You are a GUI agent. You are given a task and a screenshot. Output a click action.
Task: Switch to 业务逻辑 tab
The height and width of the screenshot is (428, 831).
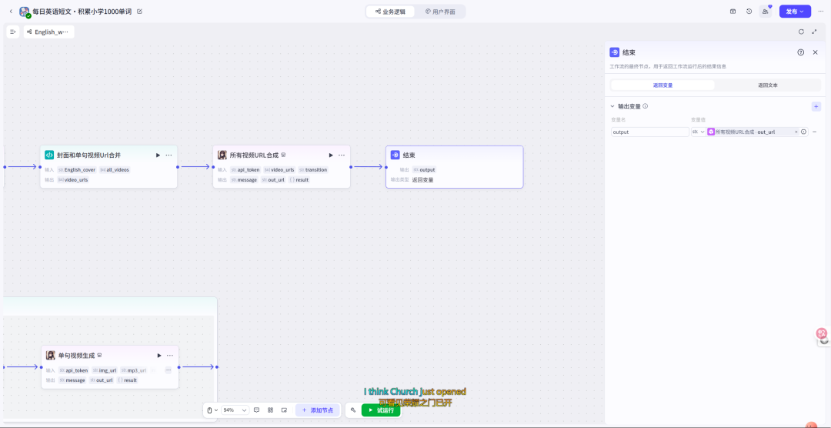(391, 12)
